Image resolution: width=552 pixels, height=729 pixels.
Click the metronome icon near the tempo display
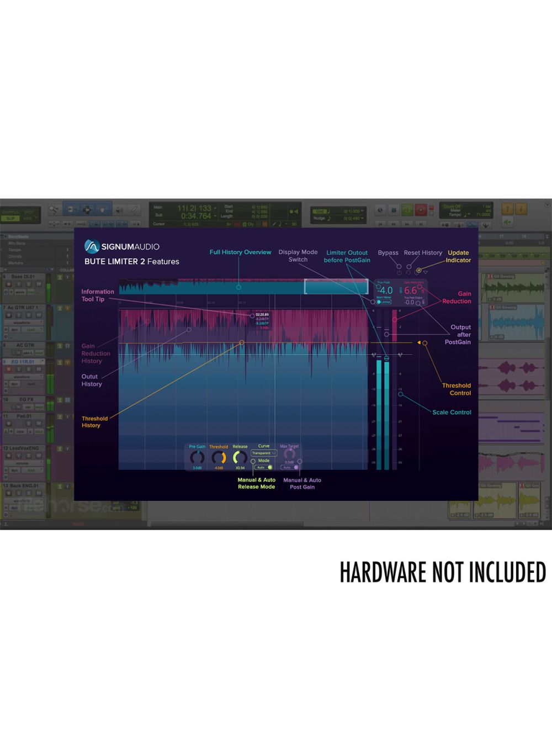point(381,209)
